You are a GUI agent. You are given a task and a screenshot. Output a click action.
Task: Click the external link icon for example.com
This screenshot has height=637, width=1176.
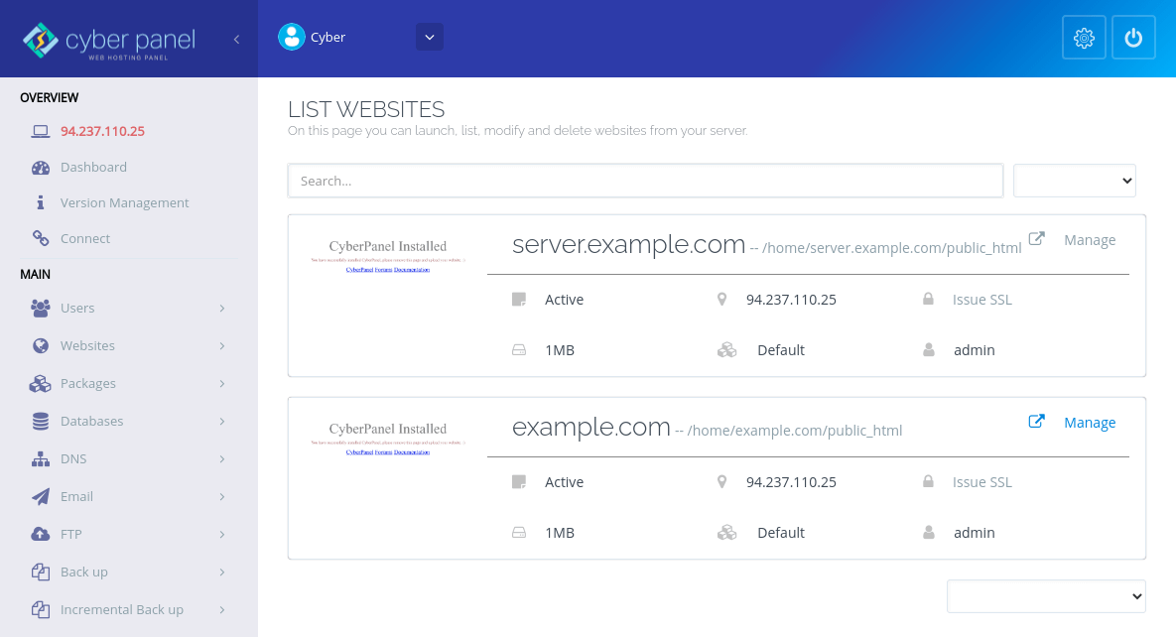point(1036,422)
